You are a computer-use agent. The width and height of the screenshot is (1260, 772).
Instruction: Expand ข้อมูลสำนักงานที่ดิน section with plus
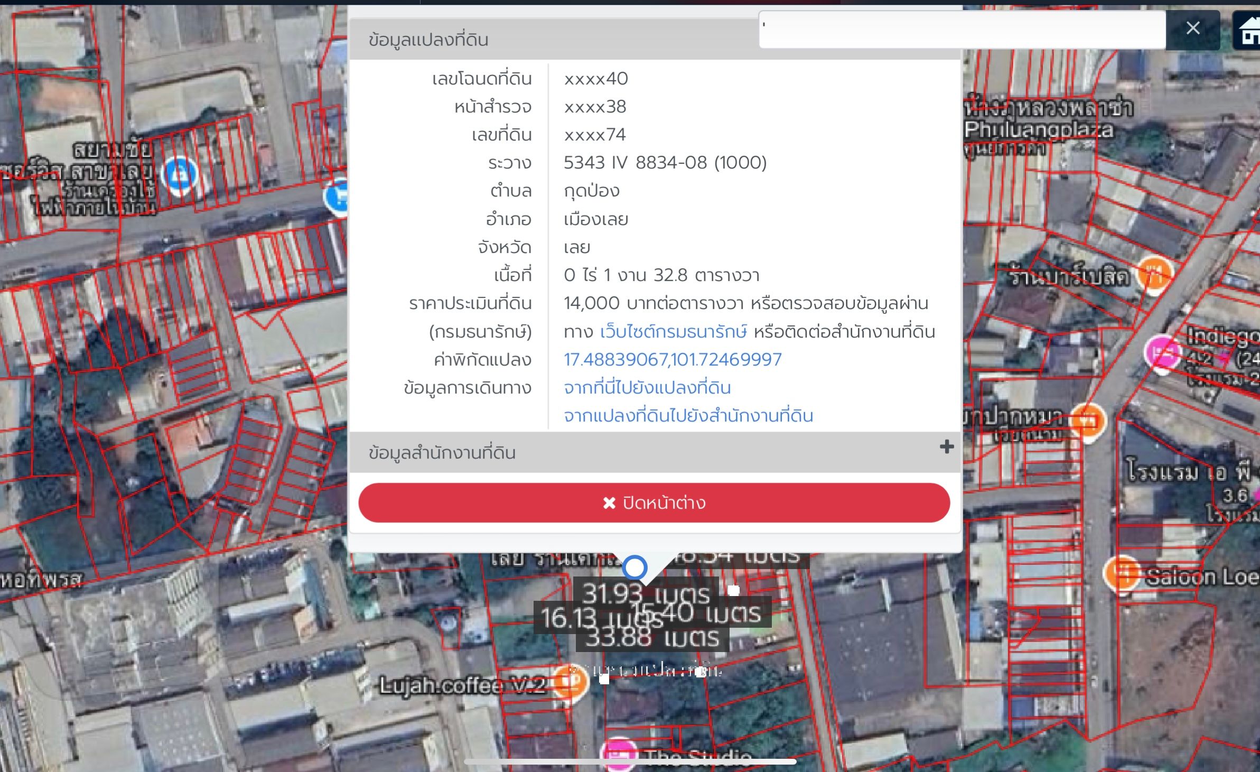[x=947, y=447]
